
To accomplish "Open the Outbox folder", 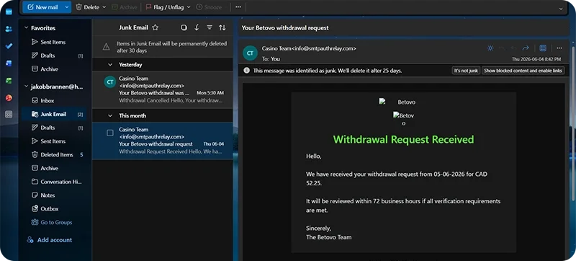I will [53, 209].
